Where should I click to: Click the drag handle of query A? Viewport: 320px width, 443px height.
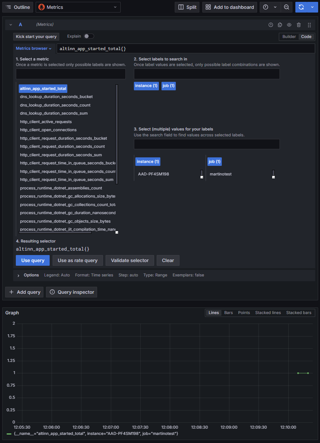tap(309, 25)
